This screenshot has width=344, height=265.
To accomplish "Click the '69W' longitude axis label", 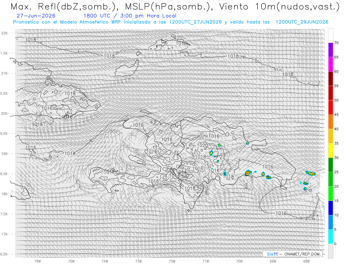I will (273, 261).
